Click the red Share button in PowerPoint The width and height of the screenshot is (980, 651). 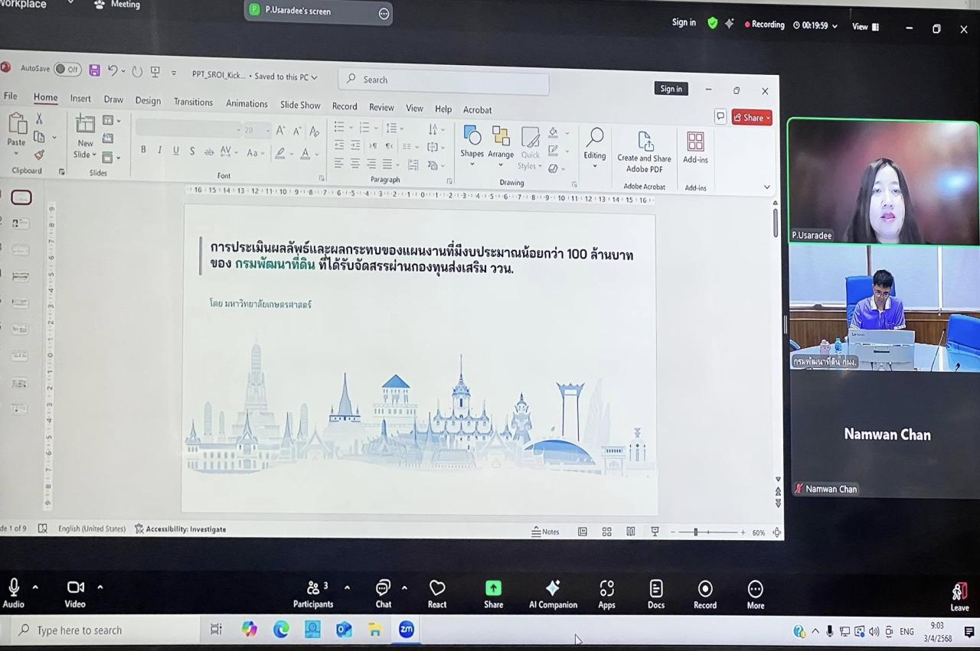click(x=752, y=118)
